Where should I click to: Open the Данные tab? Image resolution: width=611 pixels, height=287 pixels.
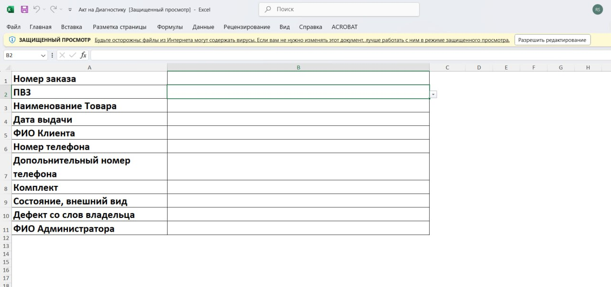[x=203, y=27]
